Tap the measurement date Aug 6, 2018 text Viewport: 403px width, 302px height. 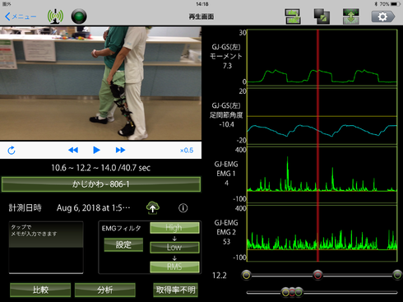[x=94, y=208]
